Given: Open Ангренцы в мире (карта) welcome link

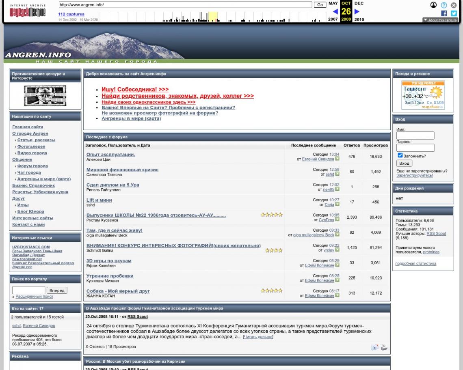Looking at the screenshot, I should click(132, 118).
